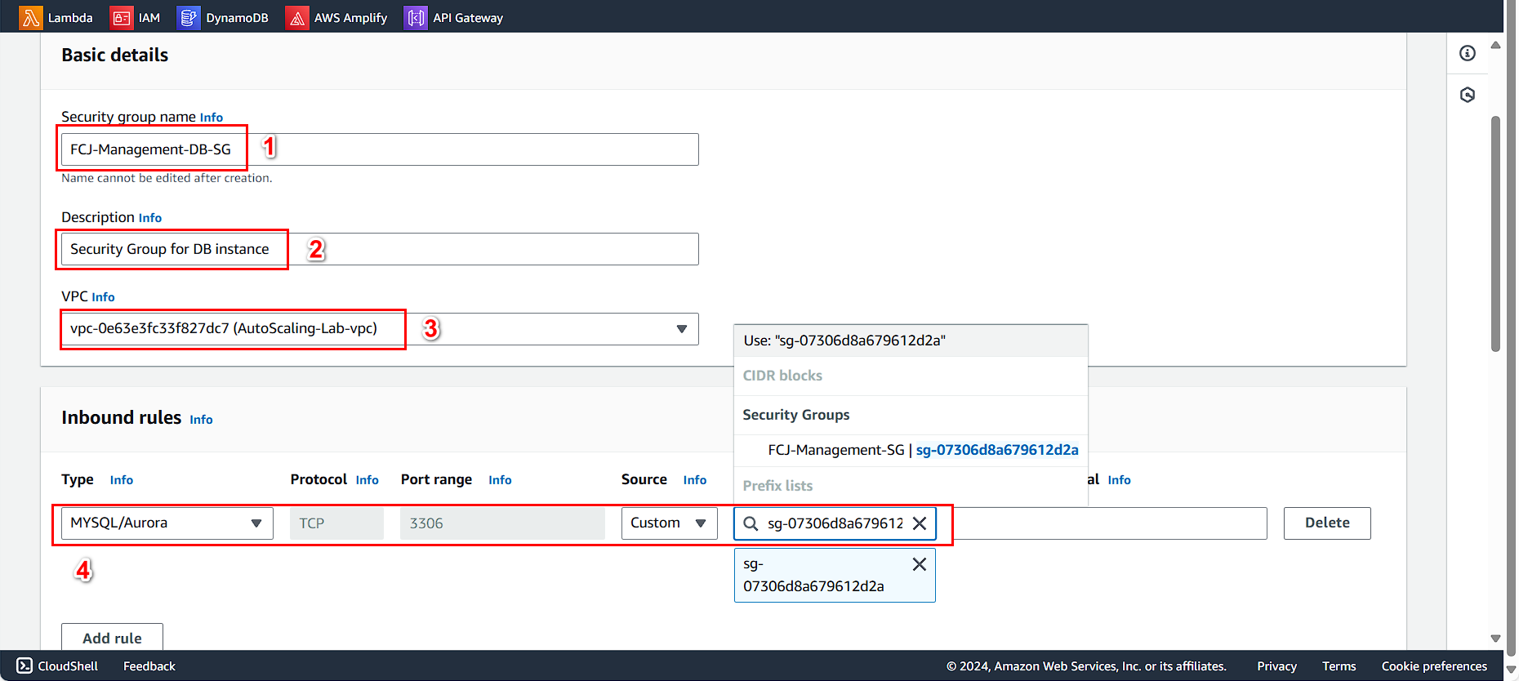Open Cookie preferences in footer
The image size is (1519, 681).
click(x=1434, y=666)
